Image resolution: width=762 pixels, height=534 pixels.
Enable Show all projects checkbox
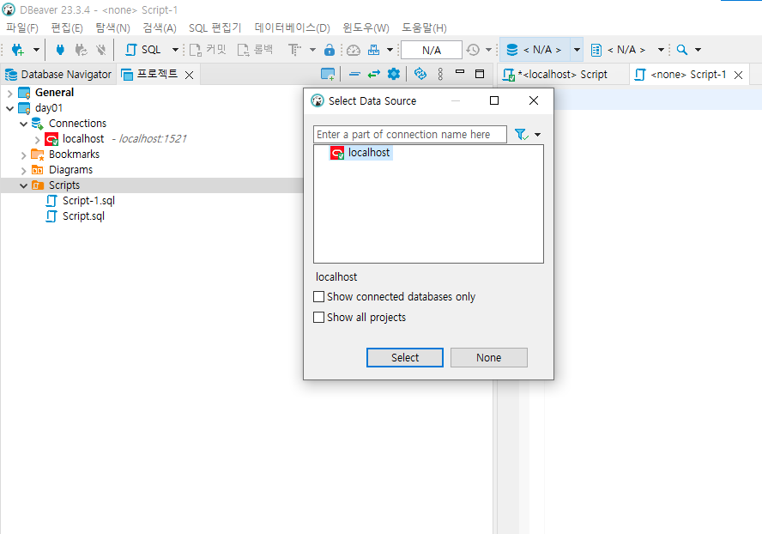click(x=319, y=317)
